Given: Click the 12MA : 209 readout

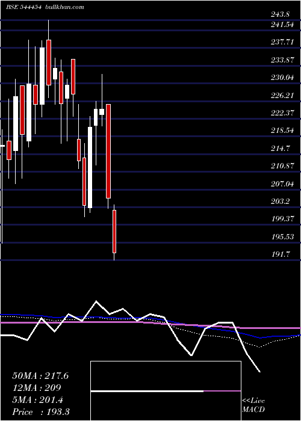Looking at the screenshot, I should 37,388.
